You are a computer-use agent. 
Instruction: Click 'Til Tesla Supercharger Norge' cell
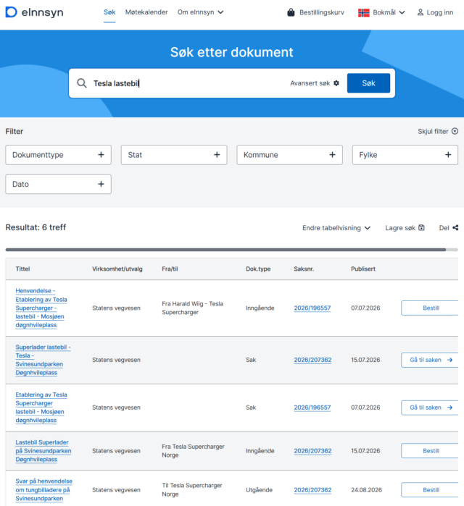[192, 490]
